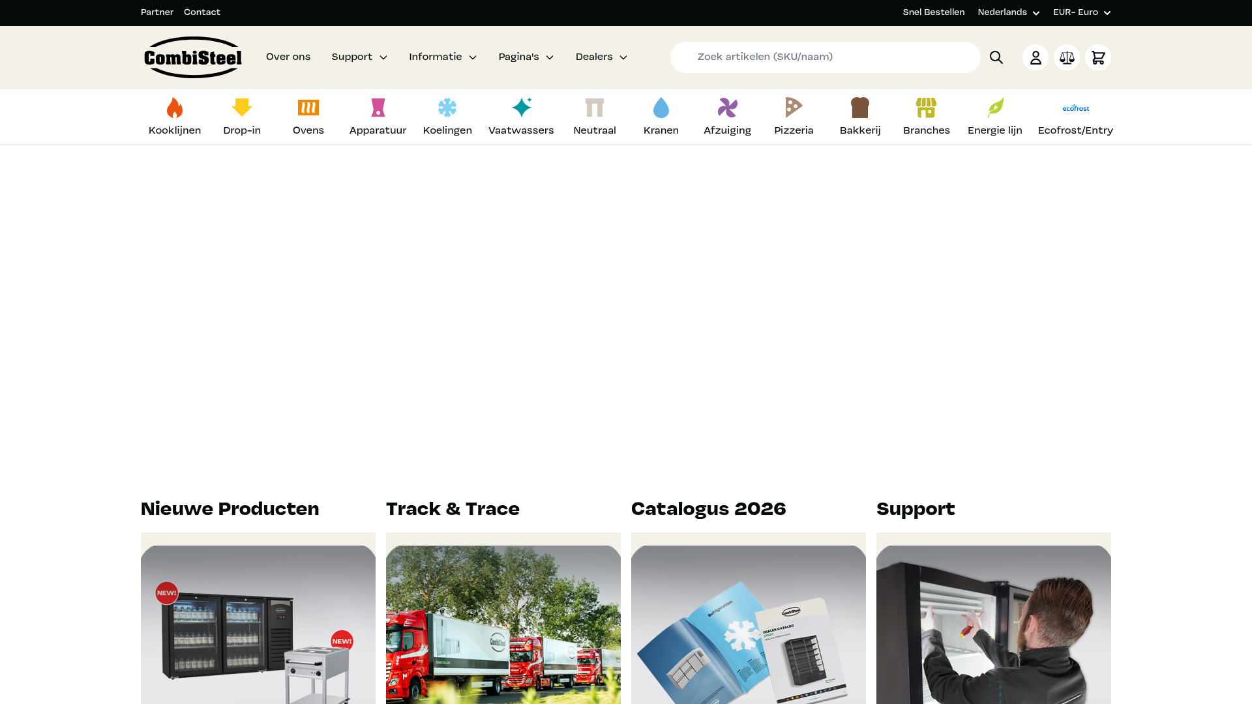Expand the Support dropdown menu
This screenshot has width=1252, height=704.
(359, 57)
